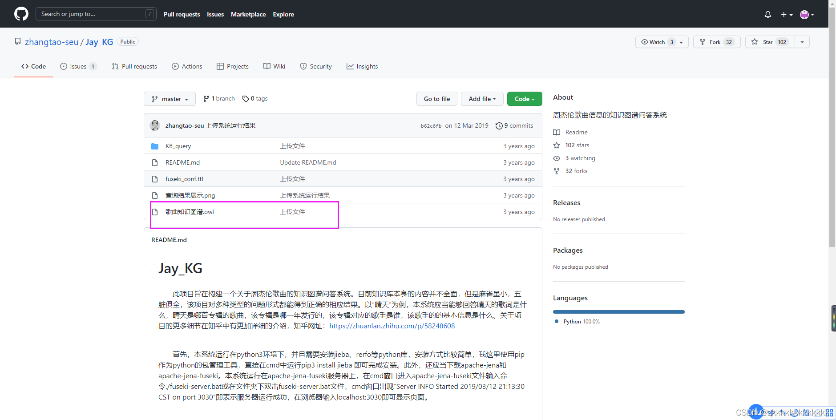The height and width of the screenshot is (420, 836).
Task: Click the tags icon next to 0 tags
Action: tap(246, 99)
